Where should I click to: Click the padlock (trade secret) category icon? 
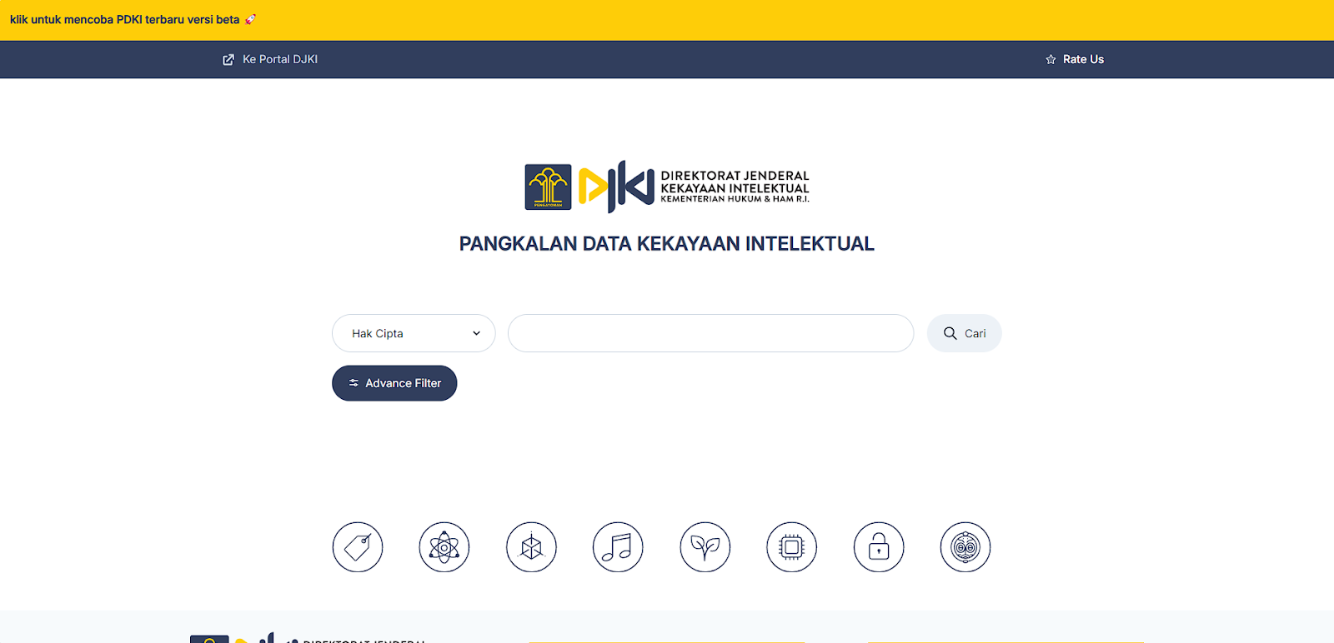(x=879, y=547)
